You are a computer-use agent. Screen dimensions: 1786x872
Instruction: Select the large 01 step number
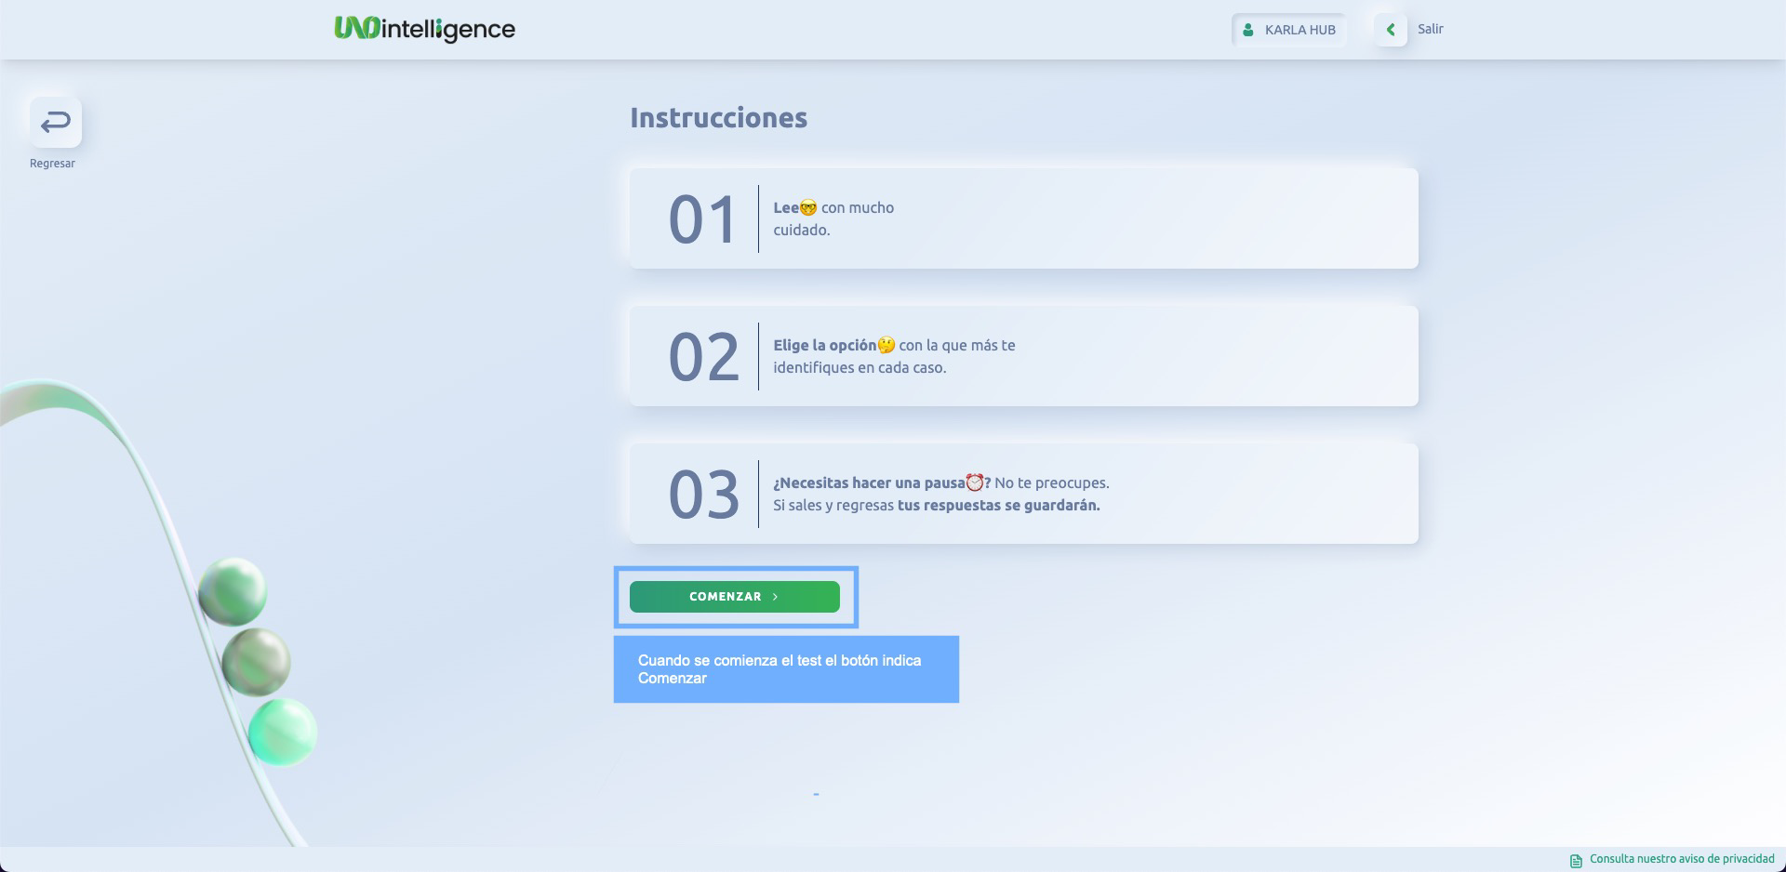[702, 220]
